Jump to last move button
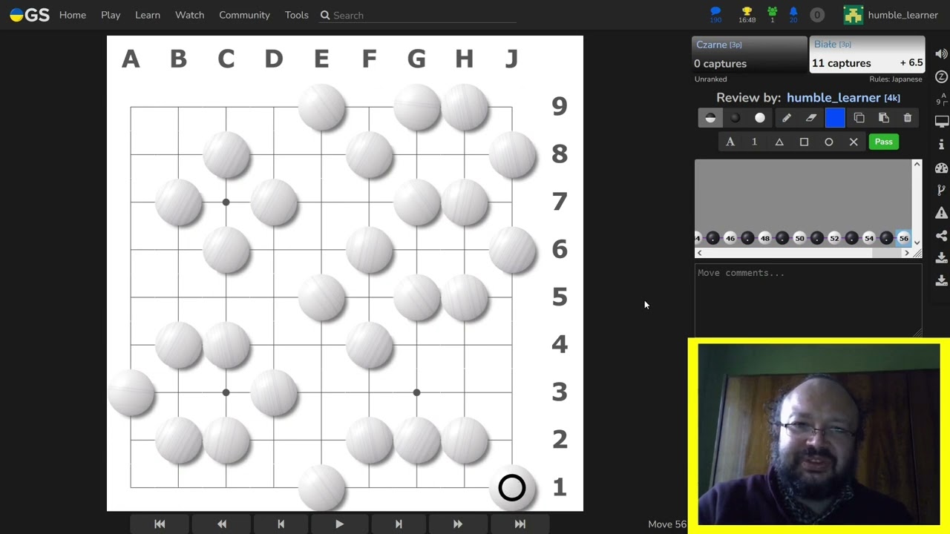This screenshot has height=534, width=950. click(520, 524)
